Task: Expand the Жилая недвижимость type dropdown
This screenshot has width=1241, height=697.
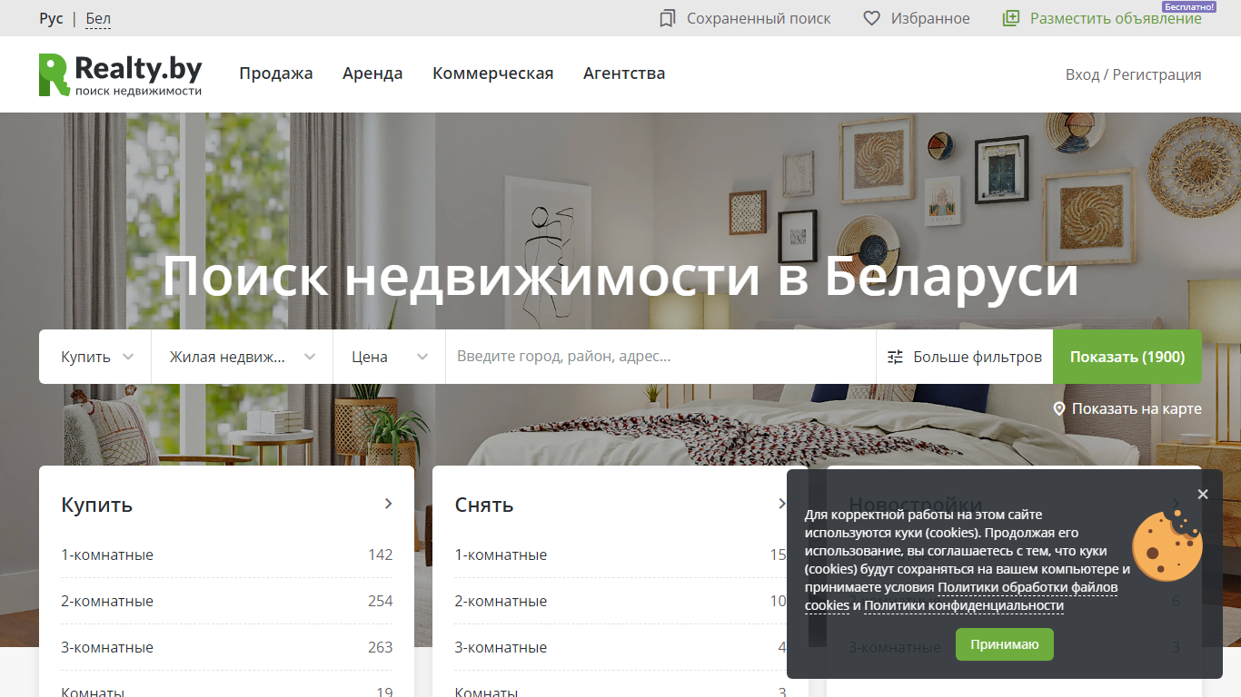Action: (x=243, y=357)
